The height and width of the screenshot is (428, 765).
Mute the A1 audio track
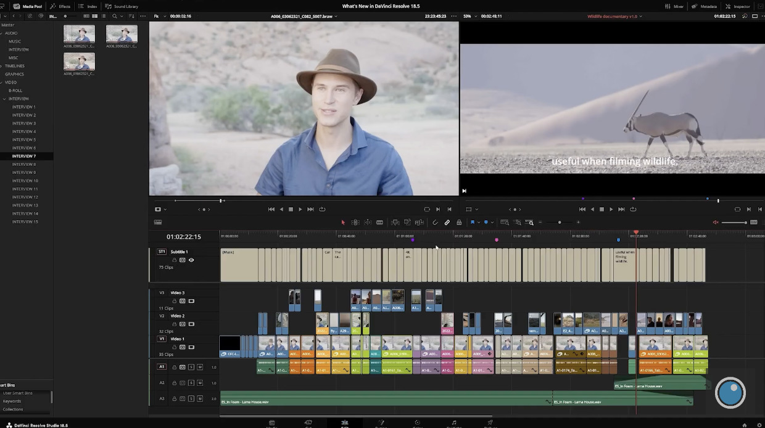pos(199,366)
